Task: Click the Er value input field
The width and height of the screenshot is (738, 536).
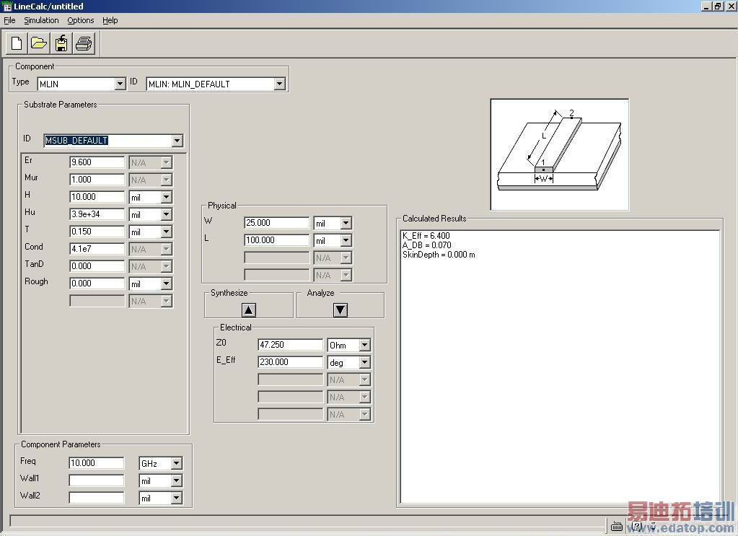Action: (97, 162)
